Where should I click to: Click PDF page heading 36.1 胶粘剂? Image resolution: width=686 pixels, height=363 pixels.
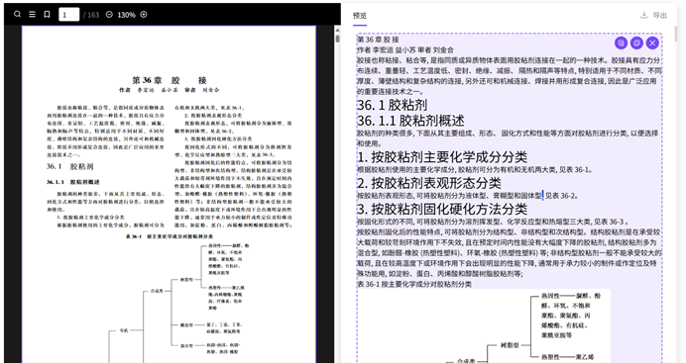point(69,166)
